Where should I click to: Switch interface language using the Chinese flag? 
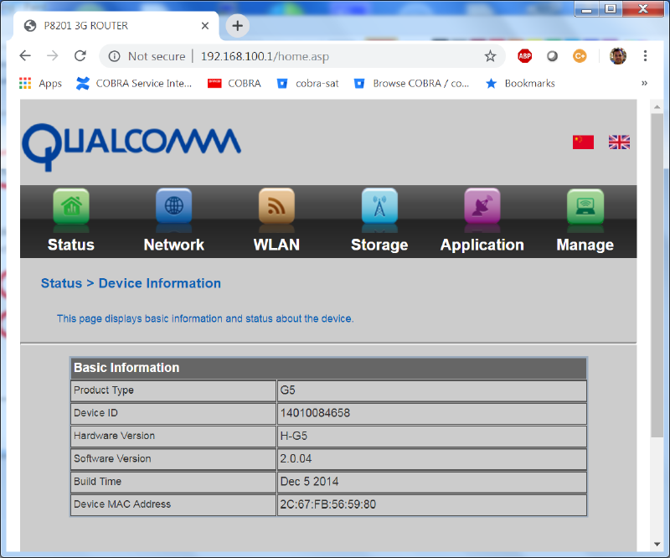pos(583,142)
